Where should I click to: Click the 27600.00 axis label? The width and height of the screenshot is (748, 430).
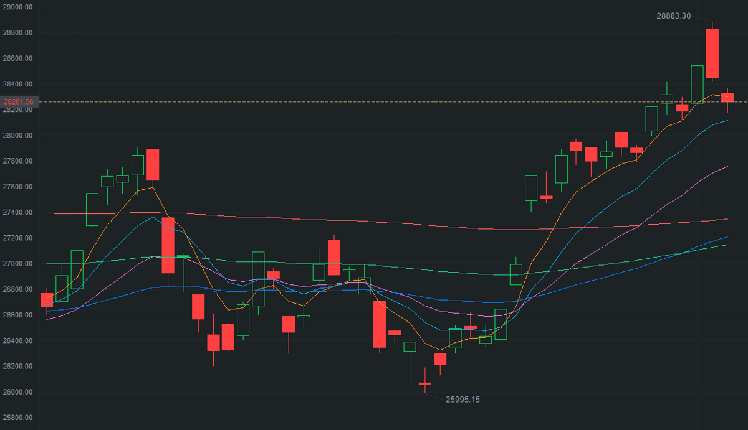coord(17,187)
